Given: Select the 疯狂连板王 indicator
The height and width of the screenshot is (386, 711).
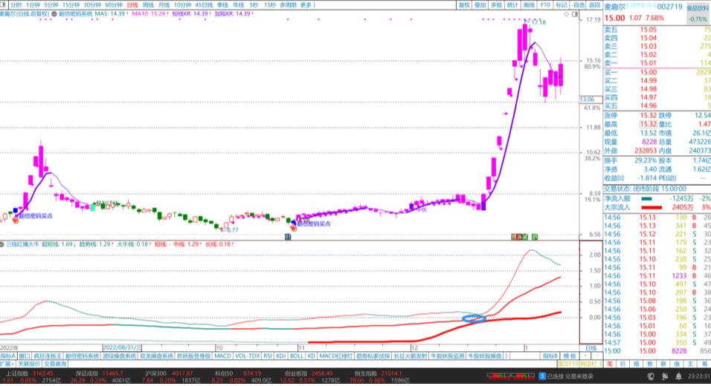Looking at the screenshot, I should point(48,356).
